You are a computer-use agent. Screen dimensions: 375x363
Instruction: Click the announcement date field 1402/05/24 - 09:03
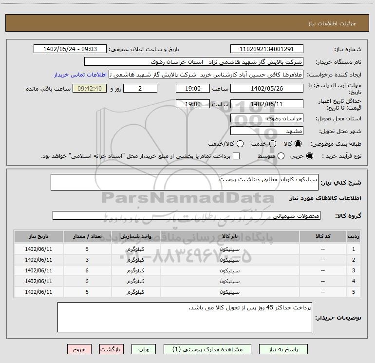click(70, 49)
